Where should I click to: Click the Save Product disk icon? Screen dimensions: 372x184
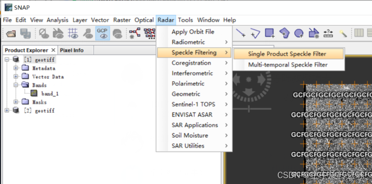click(25, 34)
